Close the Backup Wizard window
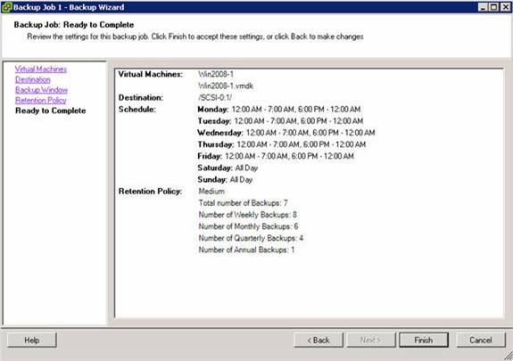 tap(506, 7)
